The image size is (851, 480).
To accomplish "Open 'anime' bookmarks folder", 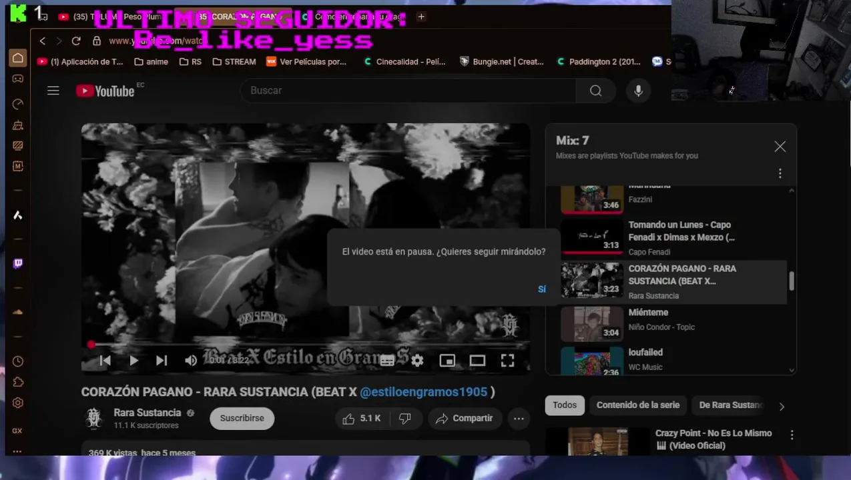I will [x=152, y=61].
